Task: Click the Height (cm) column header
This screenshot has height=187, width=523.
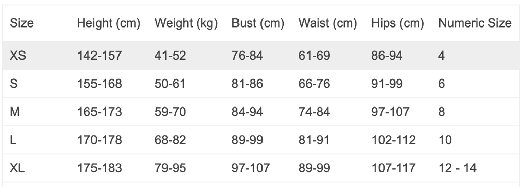Action: 109,23
